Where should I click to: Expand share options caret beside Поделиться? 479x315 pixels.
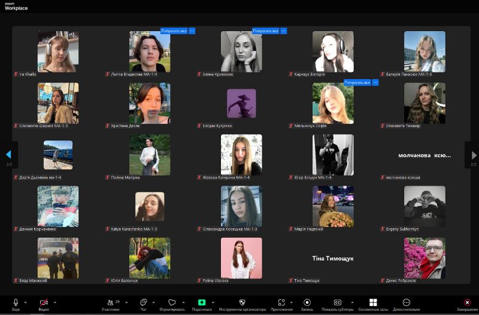(213, 302)
